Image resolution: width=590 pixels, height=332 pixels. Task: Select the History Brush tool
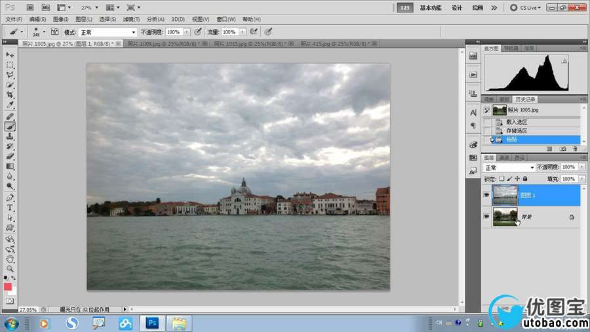pos(10,146)
